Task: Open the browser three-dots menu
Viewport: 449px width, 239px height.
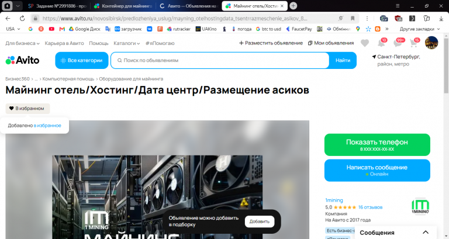Action: pos(367,18)
